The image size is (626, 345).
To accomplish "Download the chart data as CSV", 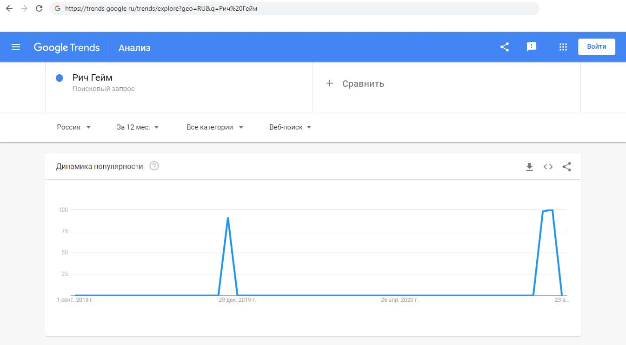I will (529, 167).
